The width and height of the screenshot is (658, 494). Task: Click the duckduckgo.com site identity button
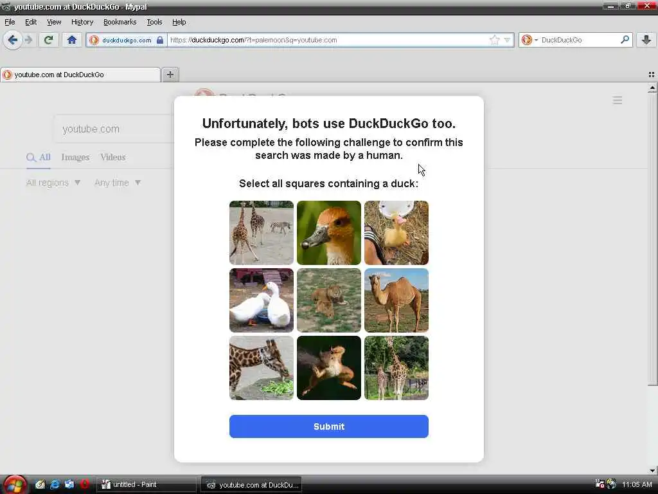click(x=127, y=40)
